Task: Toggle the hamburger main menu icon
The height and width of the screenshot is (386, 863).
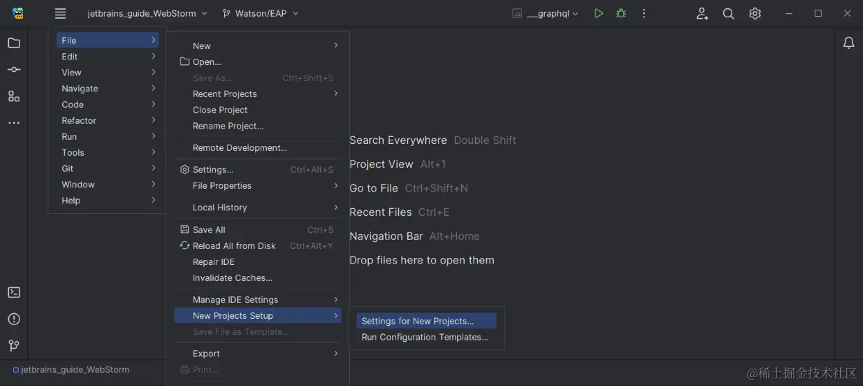Action: coord(60,13)
